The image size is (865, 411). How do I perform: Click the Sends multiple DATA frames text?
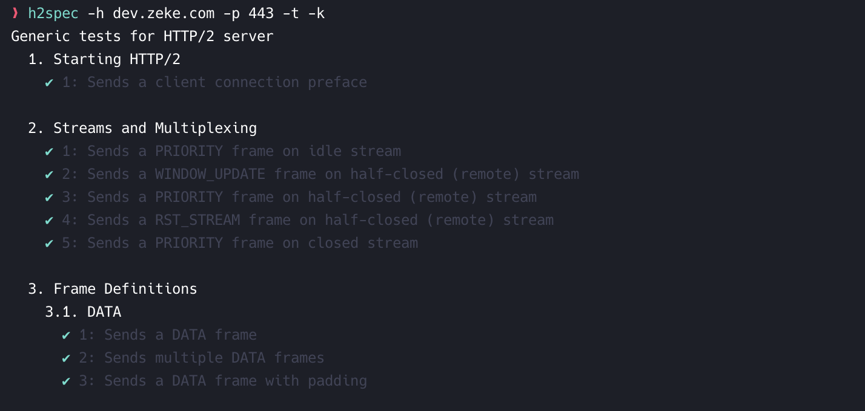[x=214, y=358]
